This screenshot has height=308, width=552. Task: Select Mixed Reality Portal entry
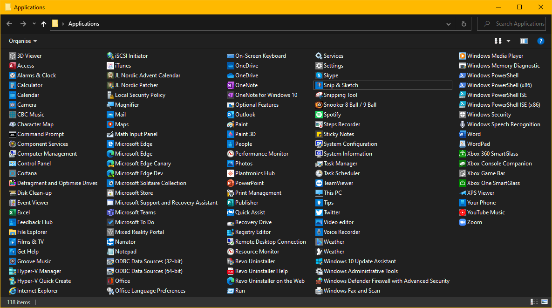136,232
